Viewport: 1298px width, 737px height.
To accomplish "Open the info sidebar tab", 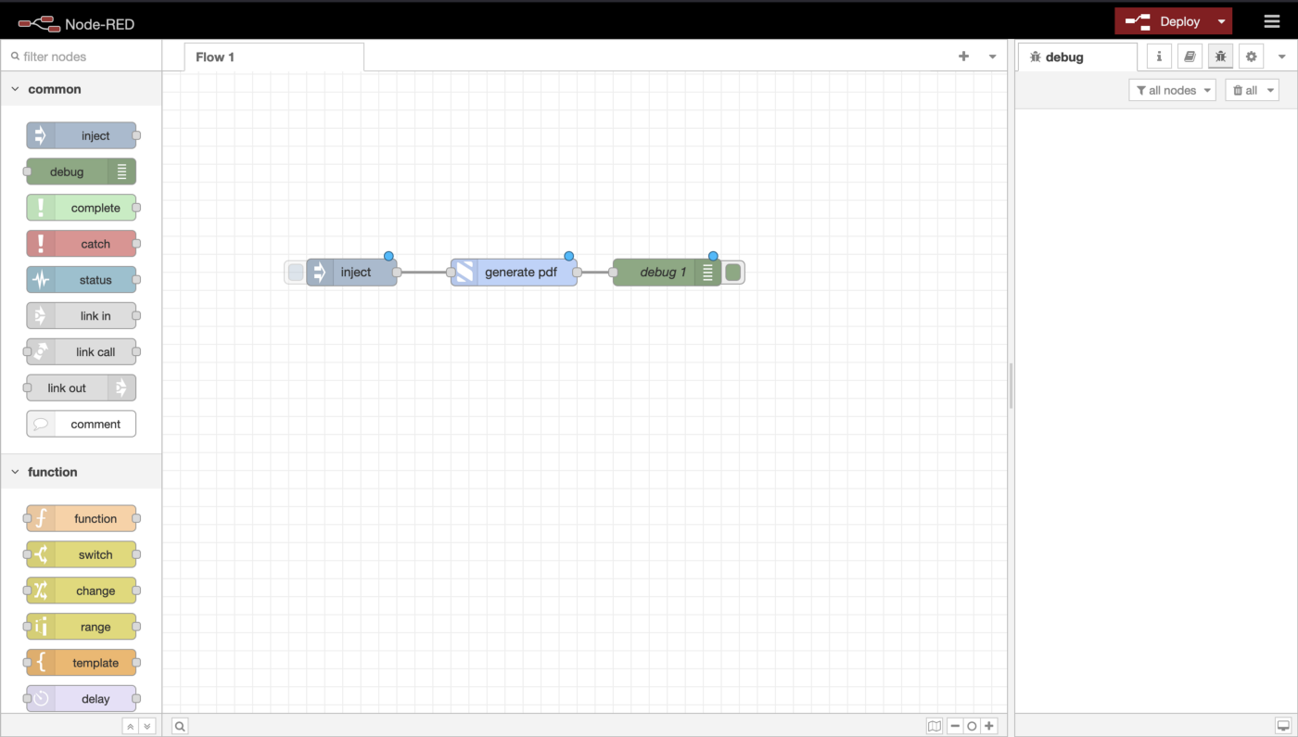I will [x=1159, y=57].
